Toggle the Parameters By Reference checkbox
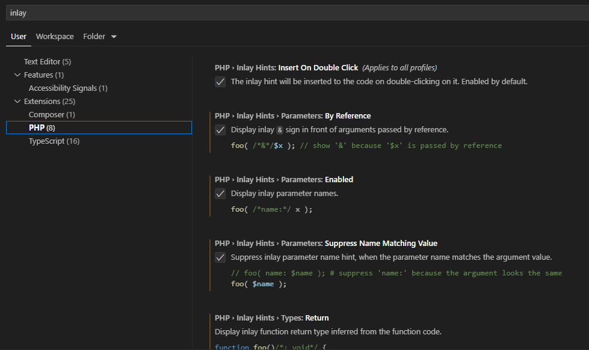 [x=220, y=130]
